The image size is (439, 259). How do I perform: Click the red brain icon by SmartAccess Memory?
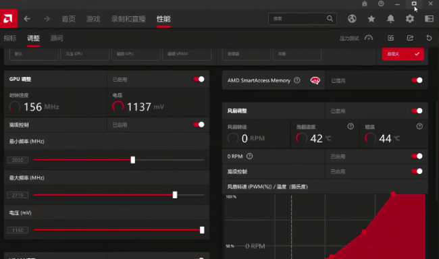coord(315,80)
